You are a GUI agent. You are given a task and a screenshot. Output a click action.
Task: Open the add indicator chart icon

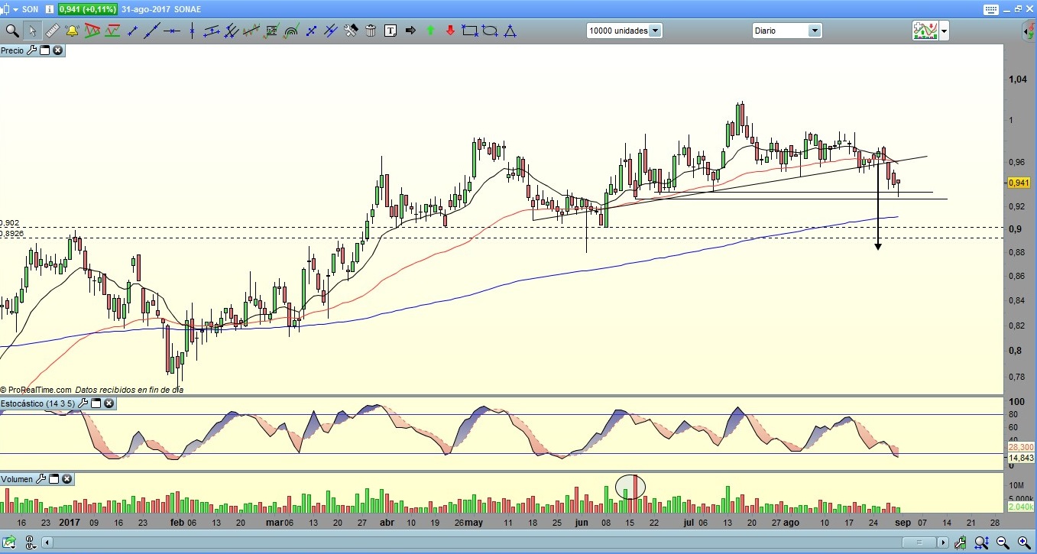coord(925,31)
